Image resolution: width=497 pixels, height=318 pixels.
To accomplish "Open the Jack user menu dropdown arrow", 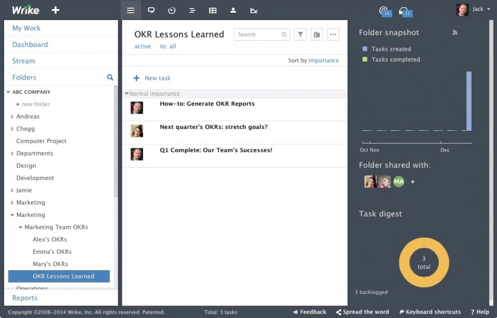I will (489, 9).
